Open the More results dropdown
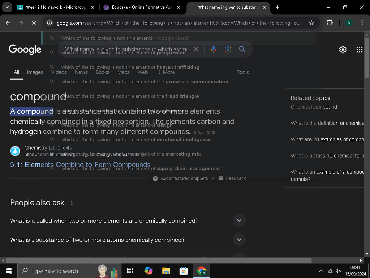Image resolution: width=370 pixels, height=278 pixels. [166, 72]
